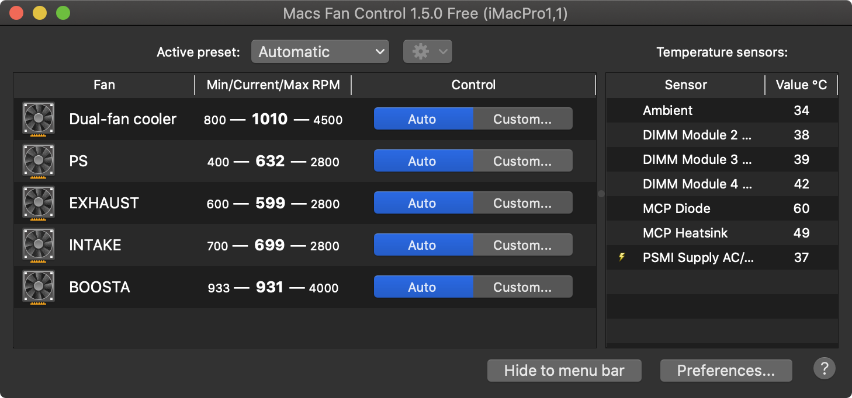This screenshot has height=398, width=852.
Task: Minimize the window with the yellow button
Action: (40, 13)
